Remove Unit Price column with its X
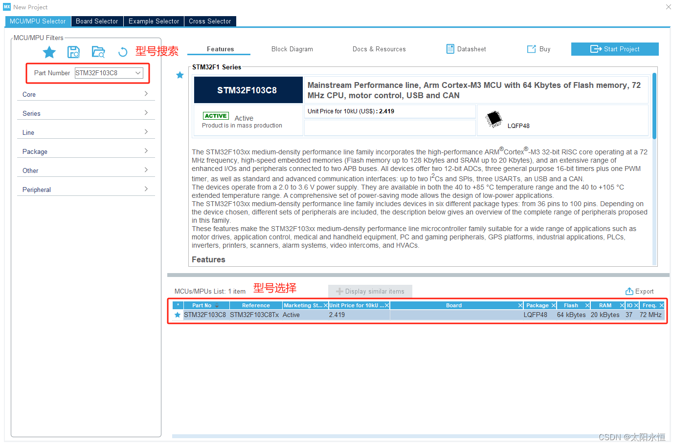Image resolution: width=673 pixels, height=446 pixels. point(387,305)
